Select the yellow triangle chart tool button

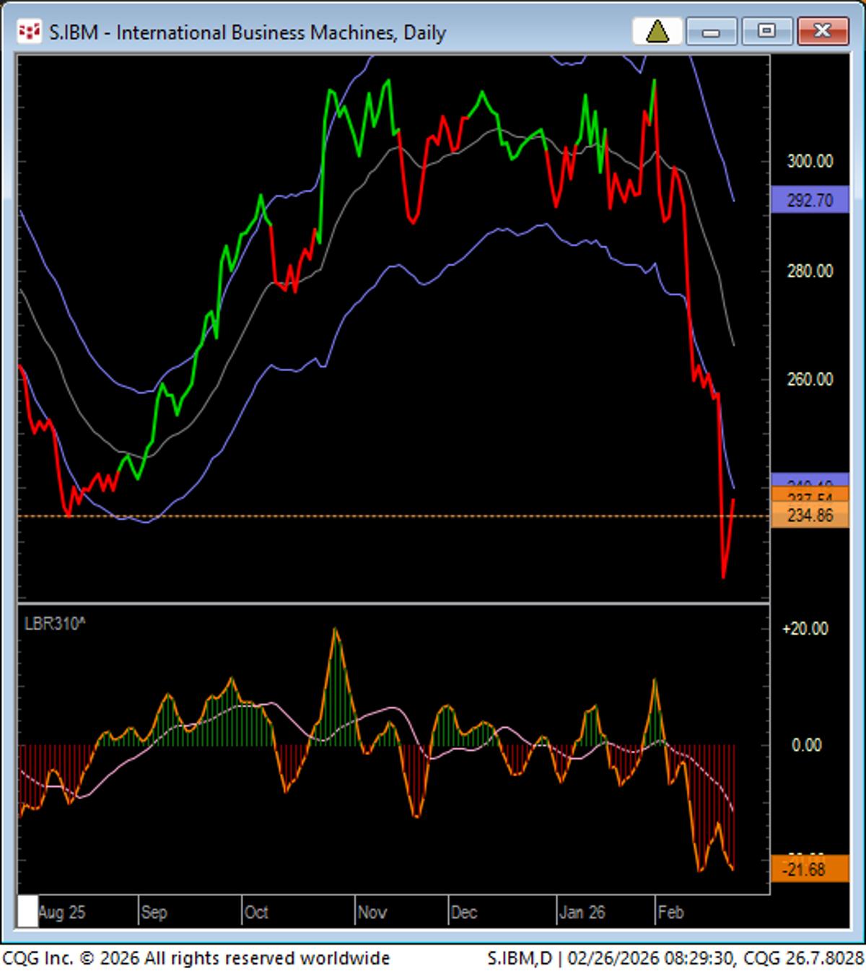point(659,32)
